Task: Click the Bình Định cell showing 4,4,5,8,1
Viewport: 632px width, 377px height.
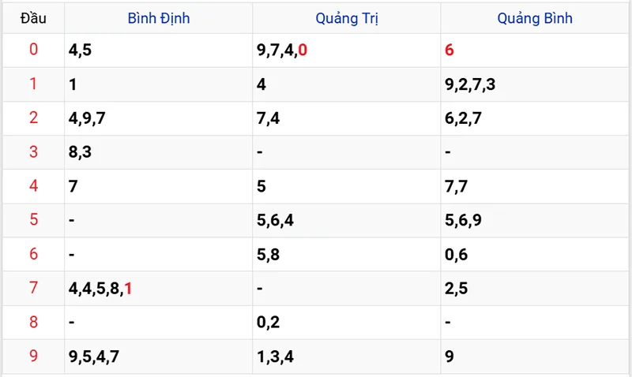Action: click(100, 289)
